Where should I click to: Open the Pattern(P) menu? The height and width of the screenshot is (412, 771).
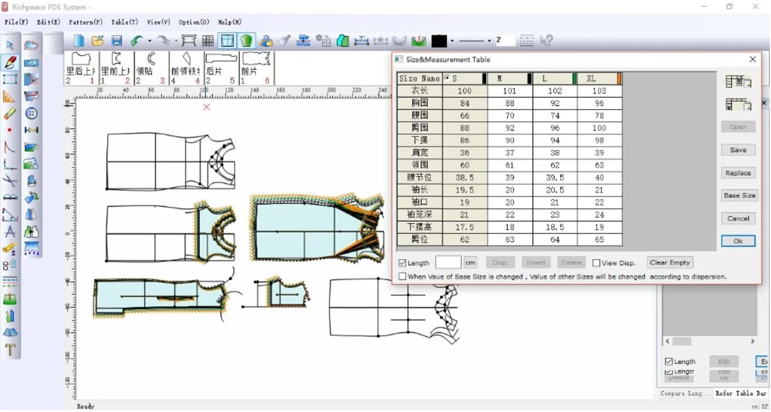pos(86,22)
